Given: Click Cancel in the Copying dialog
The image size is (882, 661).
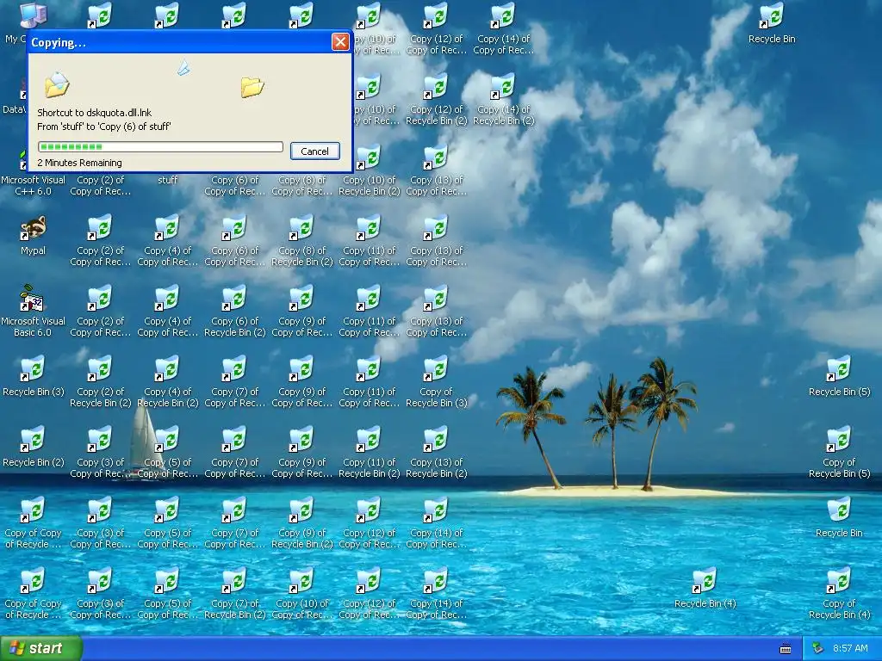Looking at the screenshot, I should coord(315,151).
